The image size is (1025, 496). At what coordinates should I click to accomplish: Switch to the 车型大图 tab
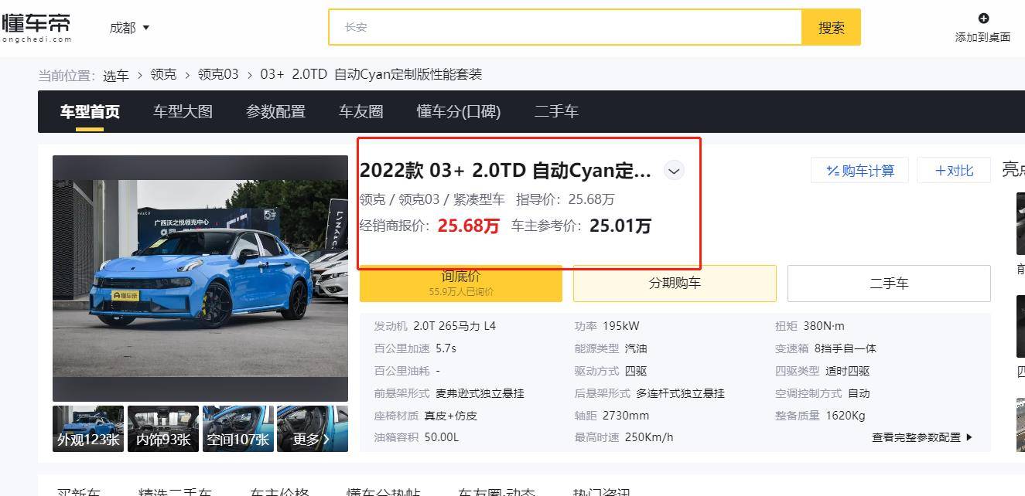point(183,112)
